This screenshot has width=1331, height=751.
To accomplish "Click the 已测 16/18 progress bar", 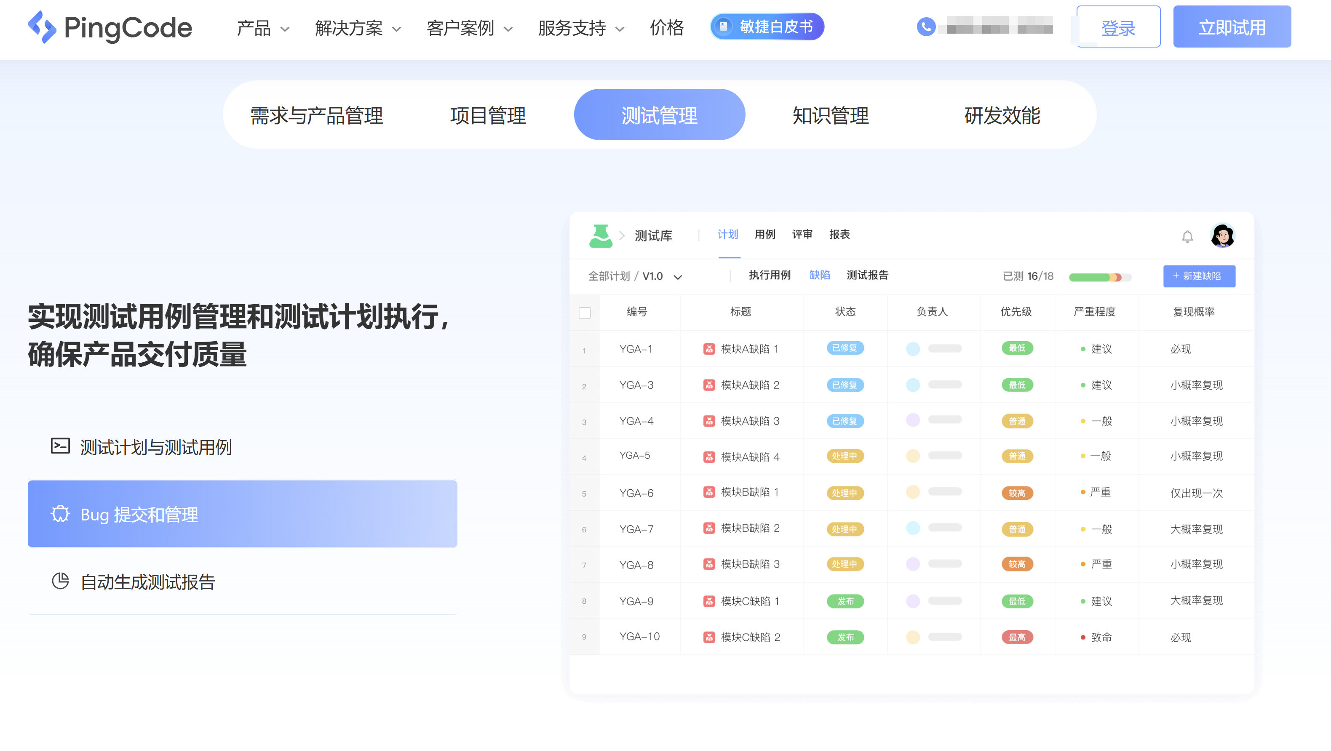I will pyautogui.click(x=1101, y=277).
